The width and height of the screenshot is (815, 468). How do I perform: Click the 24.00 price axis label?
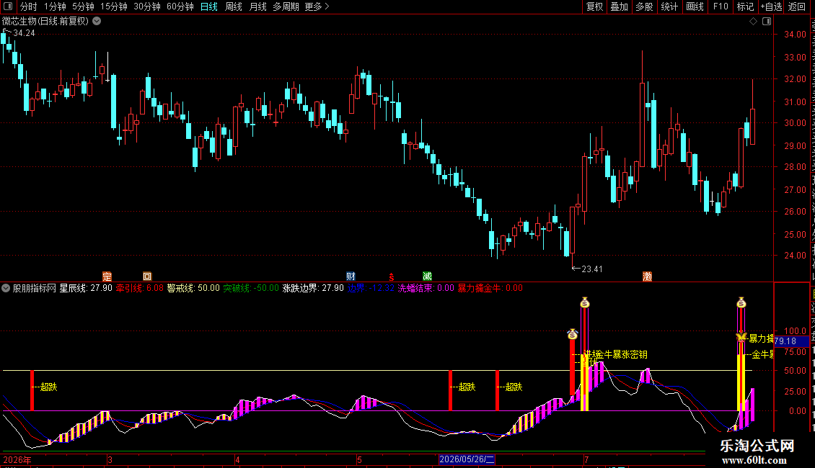tap(796, 256)
